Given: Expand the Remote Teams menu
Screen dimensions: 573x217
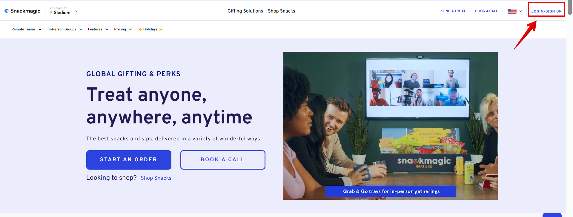Looking at the screenshot, I should tap(26, 29).
